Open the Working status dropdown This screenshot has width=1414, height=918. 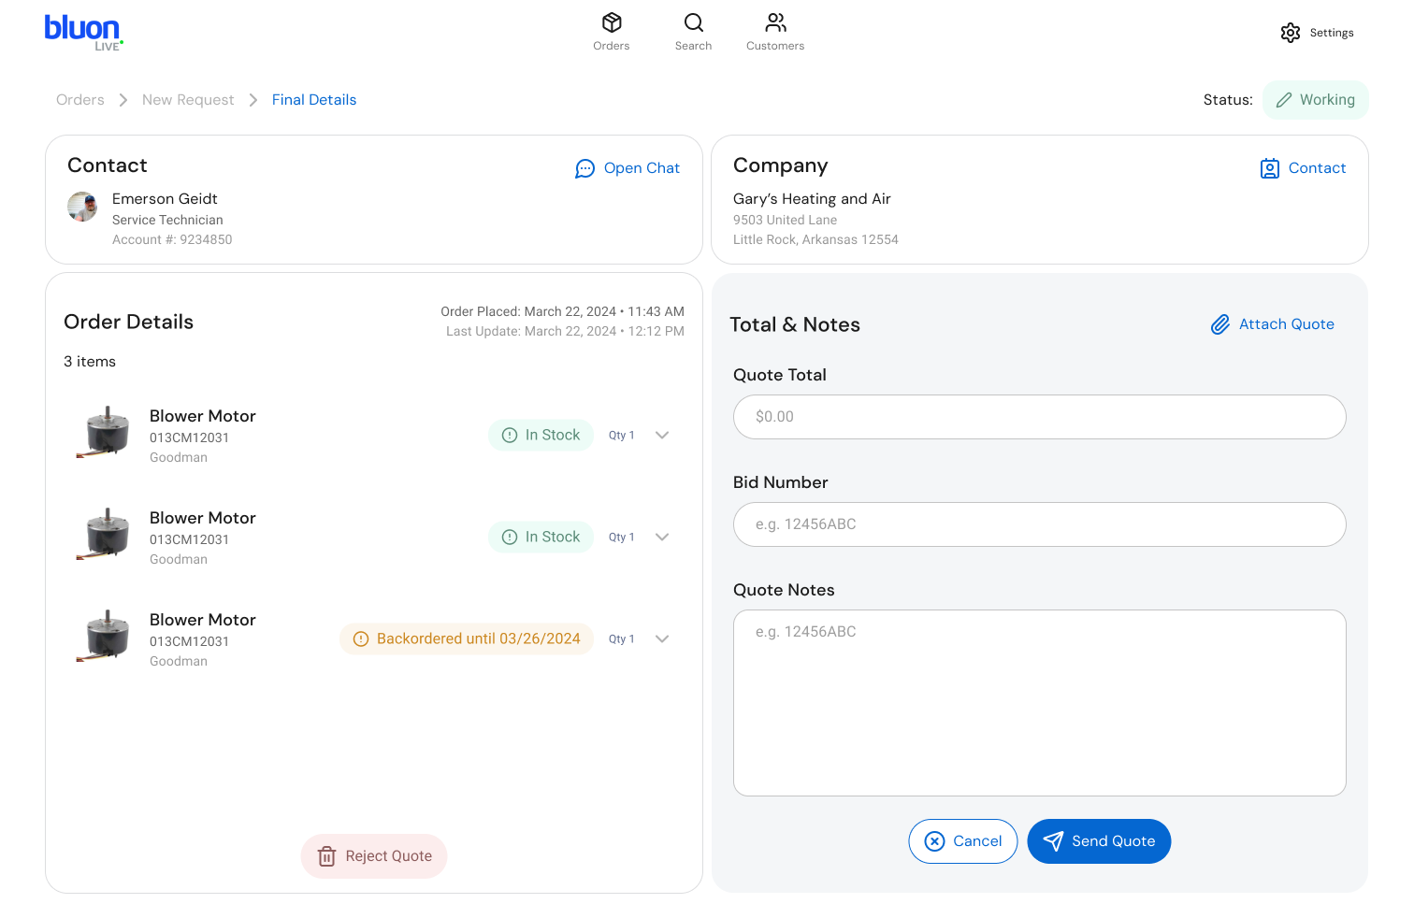(1315, 100)
